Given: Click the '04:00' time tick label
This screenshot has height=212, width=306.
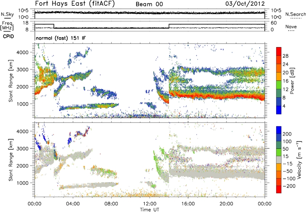Looking at the screenshot, I should [73, 204].
